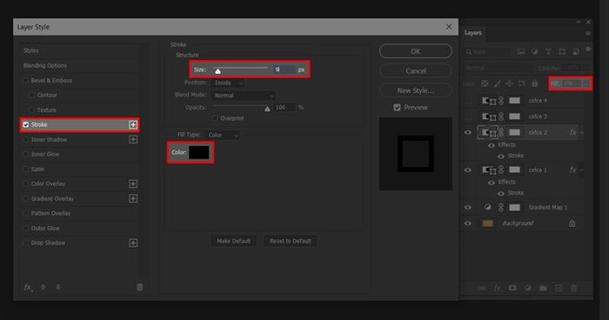This screenshot has width=609, height=320.
Task: Open the Fill percentage dropdown in Layers
Action: click(x=586, y=83)
